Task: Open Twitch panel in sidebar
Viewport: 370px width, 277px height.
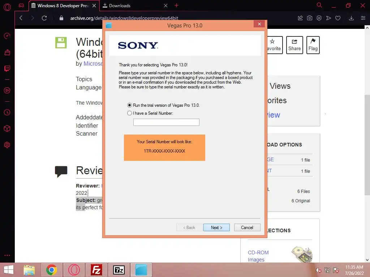Action: click(x=7, y=69)
